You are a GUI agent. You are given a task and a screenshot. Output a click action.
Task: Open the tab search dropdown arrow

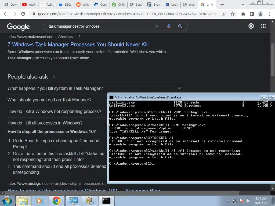click(x=243, y=5)
